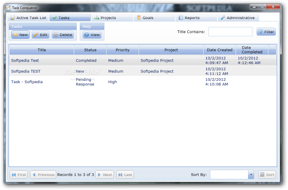Focus the Title Contains text field
Viewport: 288px width, 190px height.
pos(230,32)
